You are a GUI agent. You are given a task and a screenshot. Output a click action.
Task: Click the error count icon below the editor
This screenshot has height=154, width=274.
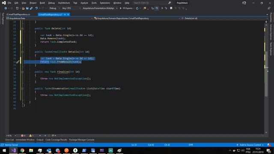point(23,136)
